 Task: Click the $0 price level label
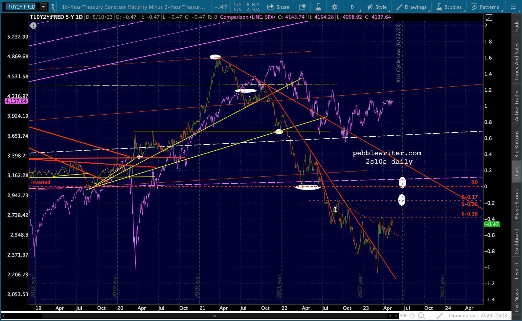475,182
